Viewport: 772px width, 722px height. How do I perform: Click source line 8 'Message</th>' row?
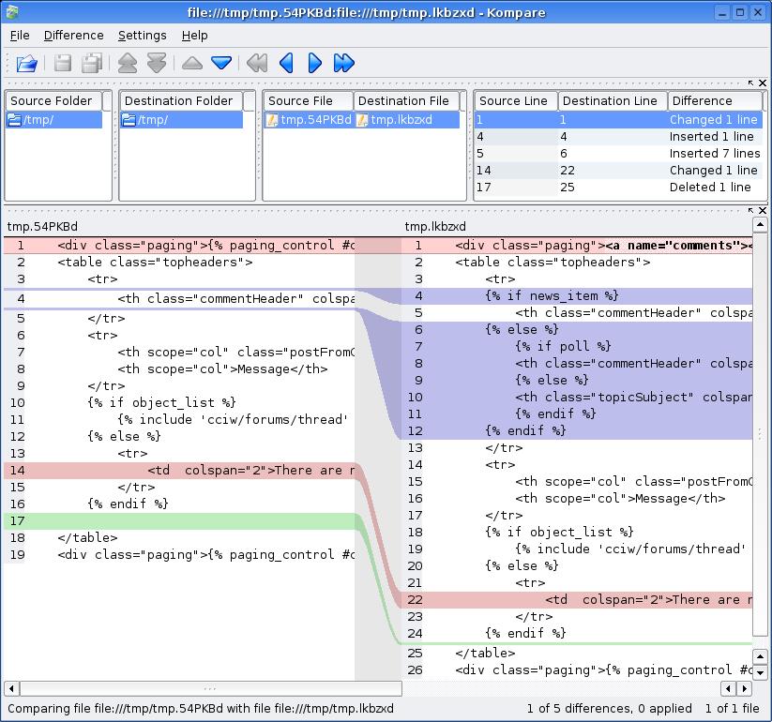pos(179,369)
